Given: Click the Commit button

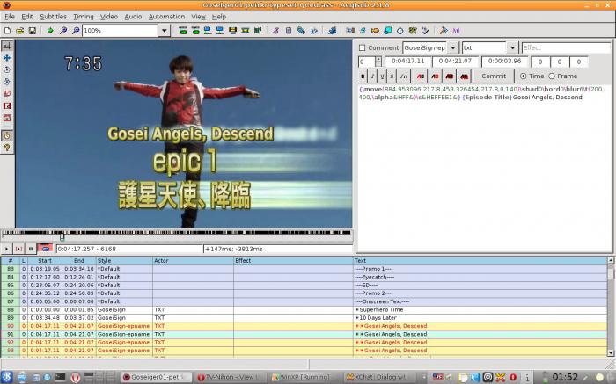Looking at the screenshot, I should tap(494, 76).
